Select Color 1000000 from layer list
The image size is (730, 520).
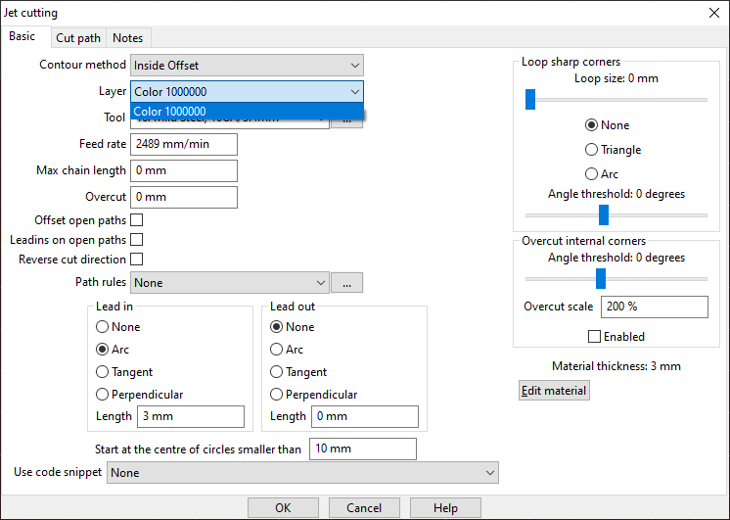click(x=247, y=112)
